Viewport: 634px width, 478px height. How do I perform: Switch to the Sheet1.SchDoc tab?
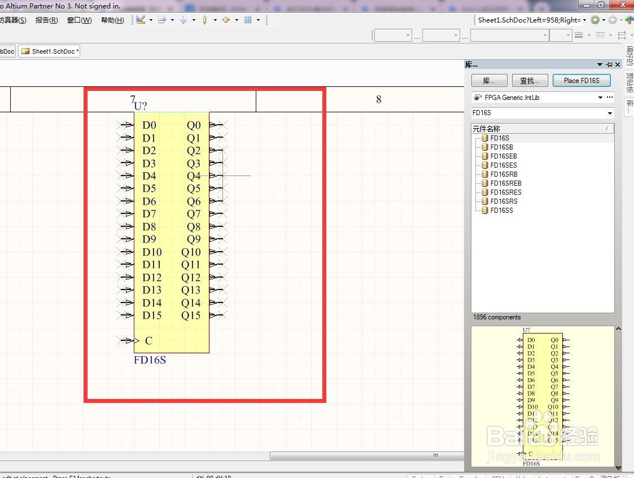click(49, 51)
